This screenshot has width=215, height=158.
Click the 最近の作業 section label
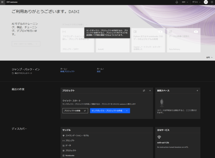coord(18,89)
